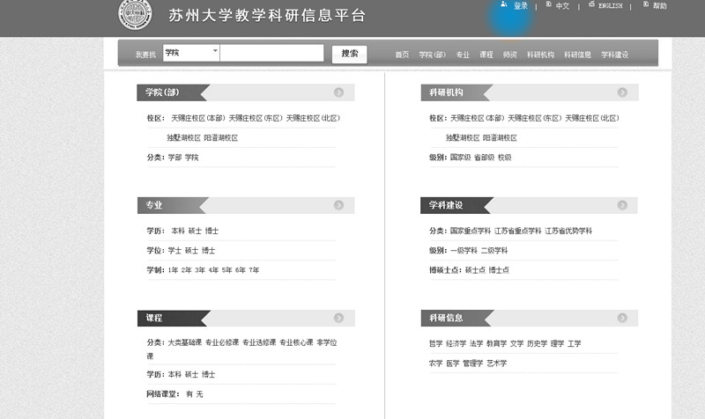Click the arrow icon in 科研信息 header
This screenshot has height=419, width=705.
pos(622,318)
